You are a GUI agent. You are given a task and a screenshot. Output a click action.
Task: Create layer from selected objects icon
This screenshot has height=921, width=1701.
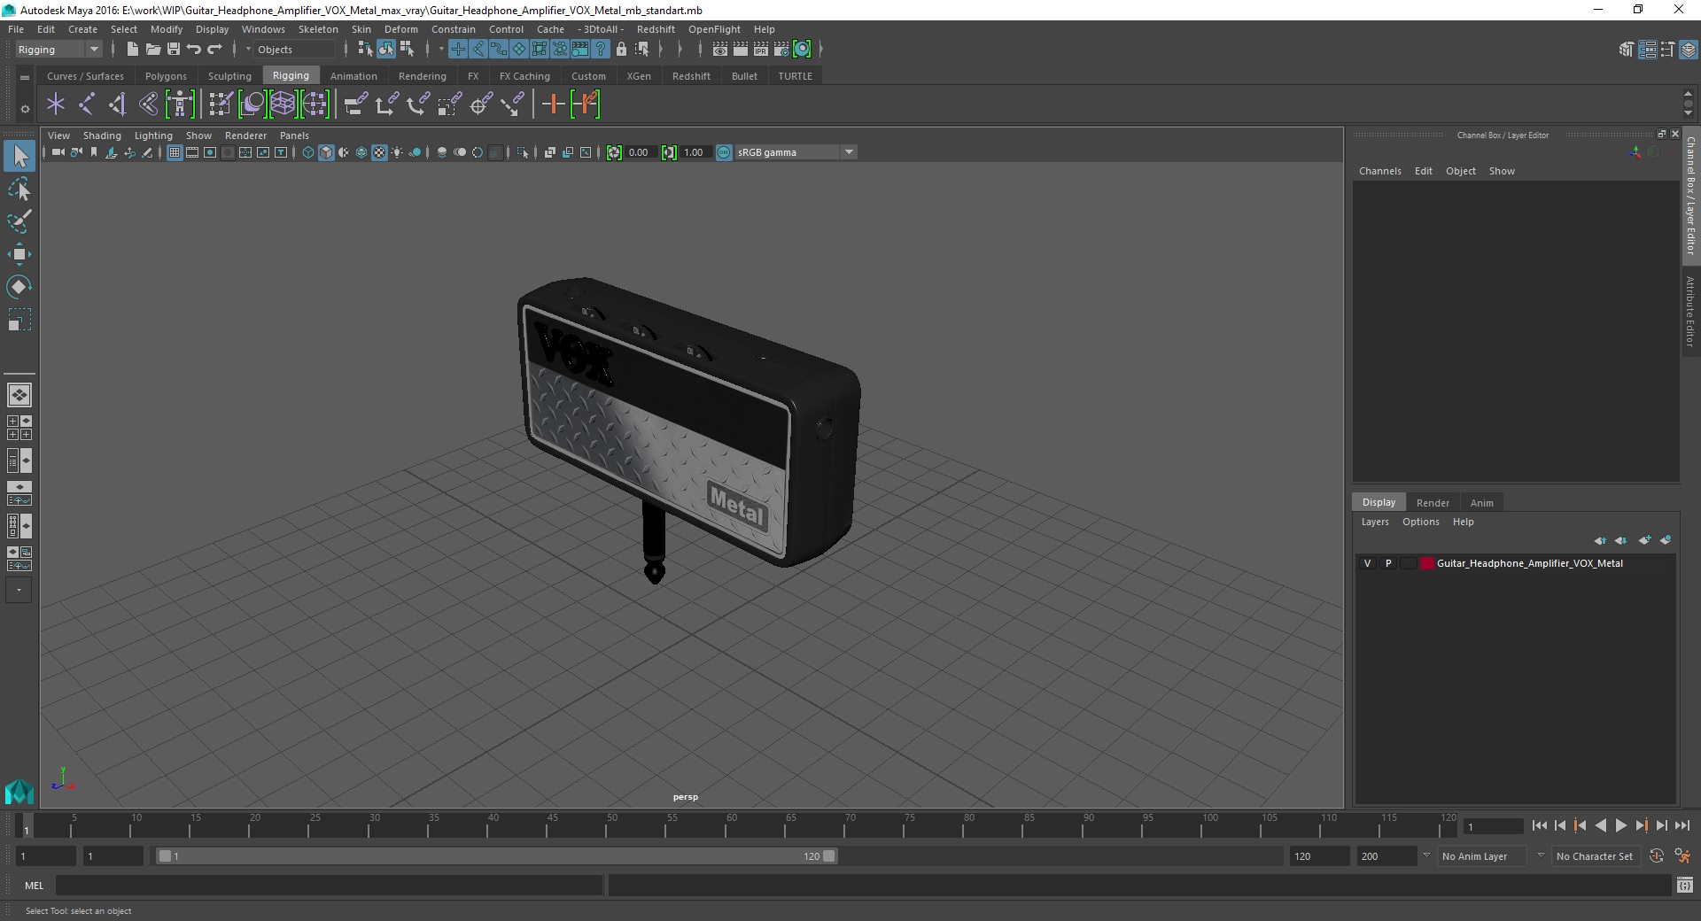click(x=1666, y=540)
